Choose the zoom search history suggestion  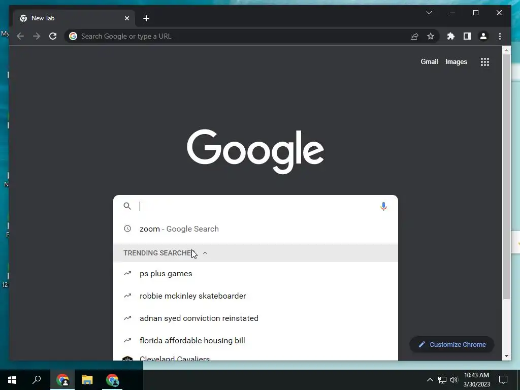[255, 229]
